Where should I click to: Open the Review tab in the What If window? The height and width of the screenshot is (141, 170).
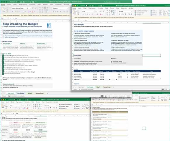(38, 102)
